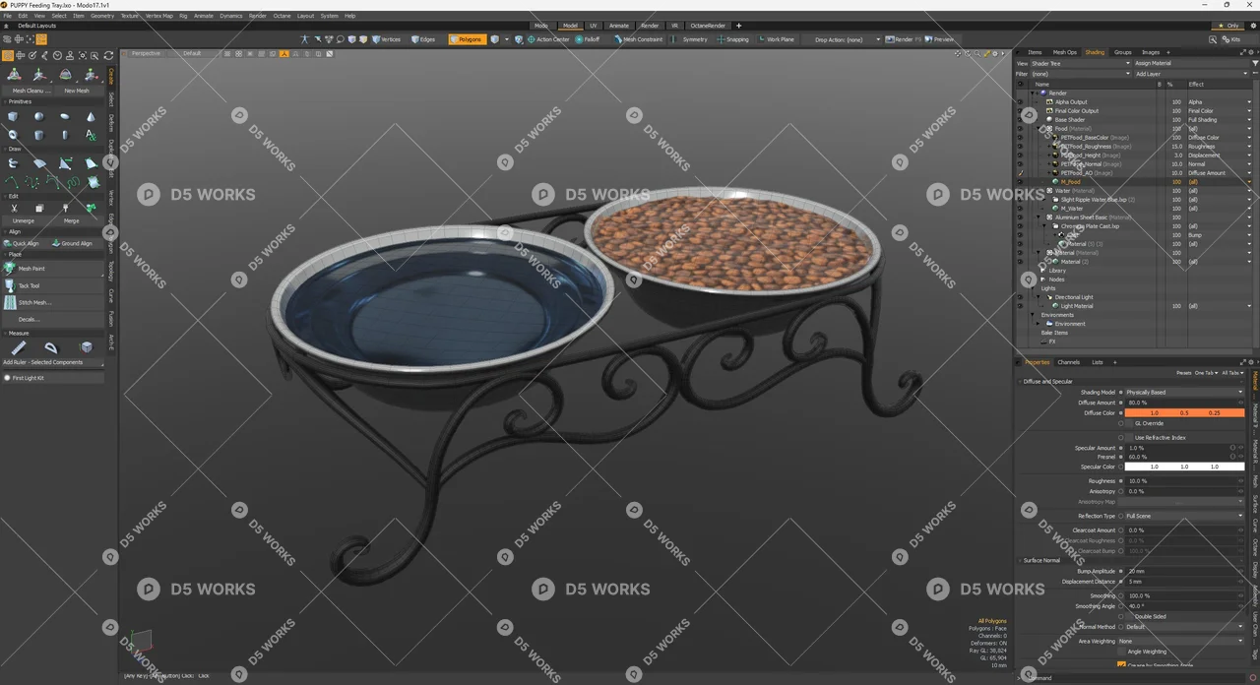The image size is (1260, 685).
Task: Toggle the Double Sided checkbox
Action: coord(1129,616)
